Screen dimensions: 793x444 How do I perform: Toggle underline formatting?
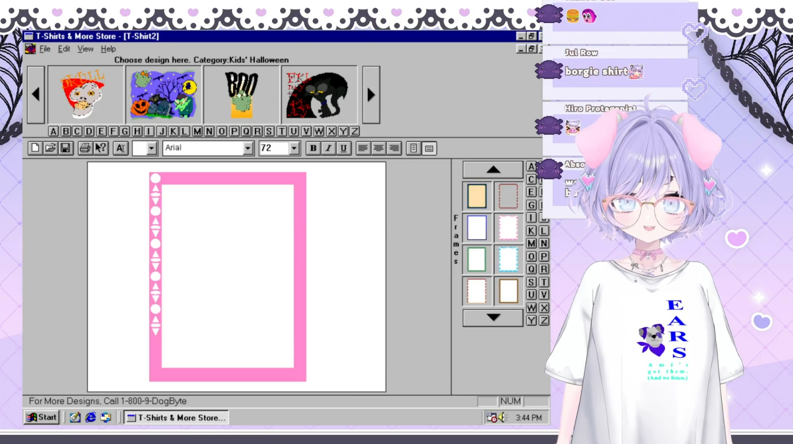coord(343,148)
